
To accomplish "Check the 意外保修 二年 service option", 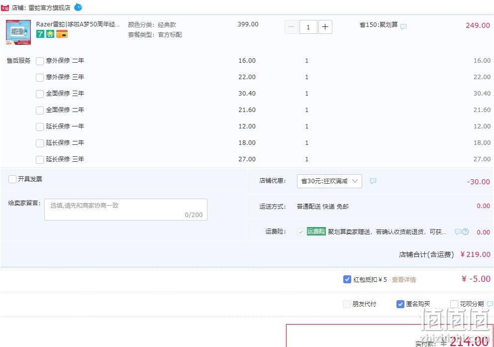I will [40, 61].
